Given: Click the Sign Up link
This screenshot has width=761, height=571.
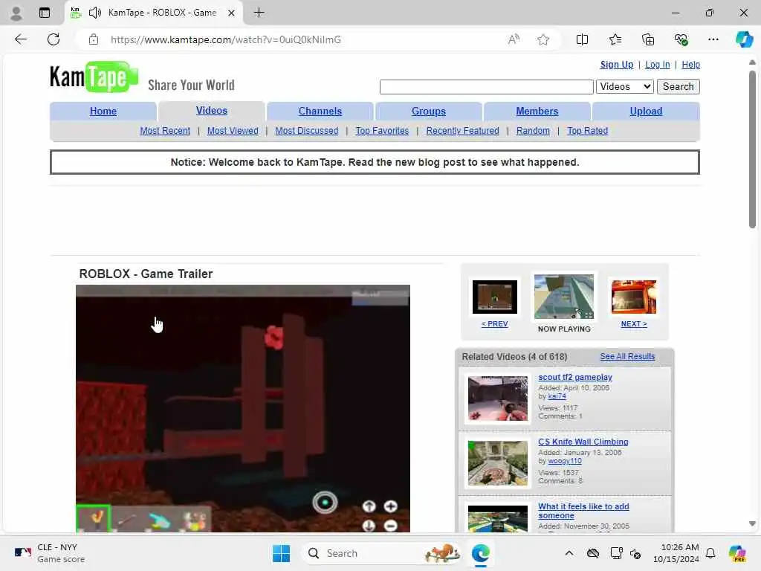Looking at the screenshot, I should (616, 65).
